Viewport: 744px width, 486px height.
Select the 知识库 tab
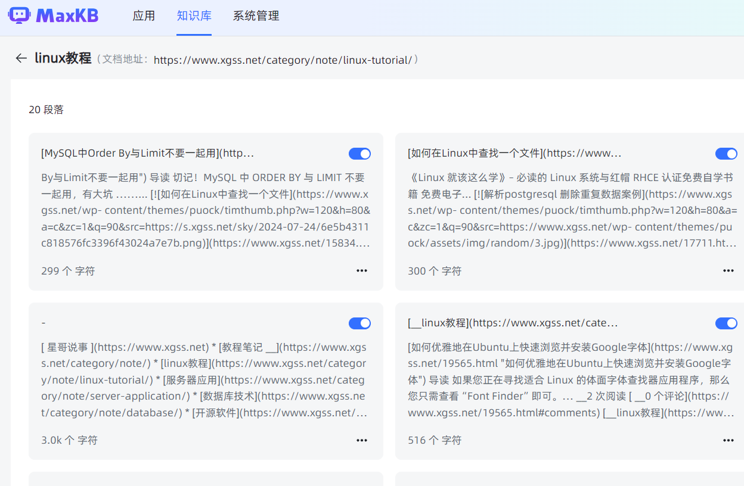[x=194, y=16]
